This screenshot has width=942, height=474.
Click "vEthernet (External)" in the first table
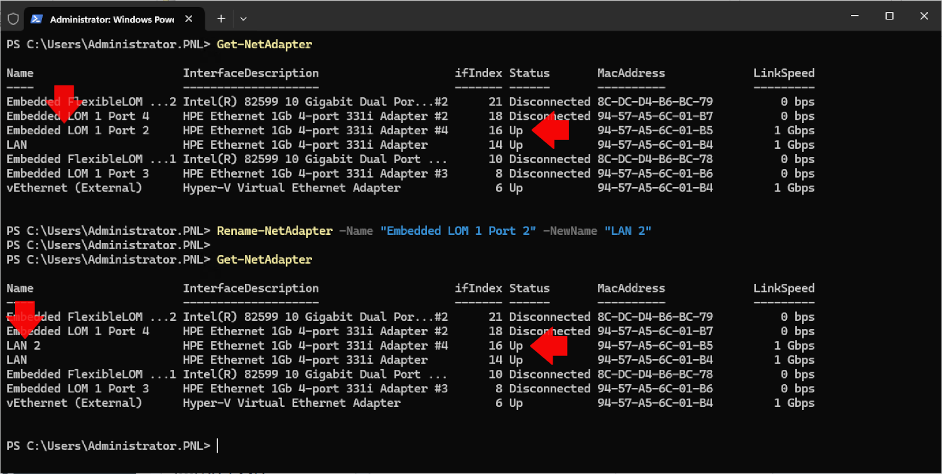(74, 188)
